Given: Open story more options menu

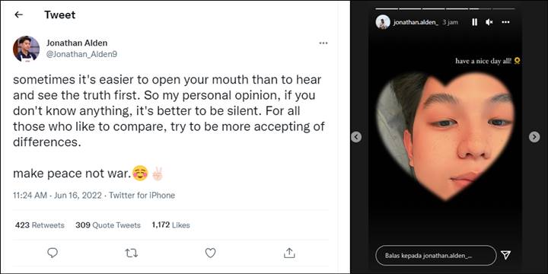Looking at the screenshot, I should [x=505, y=22].
